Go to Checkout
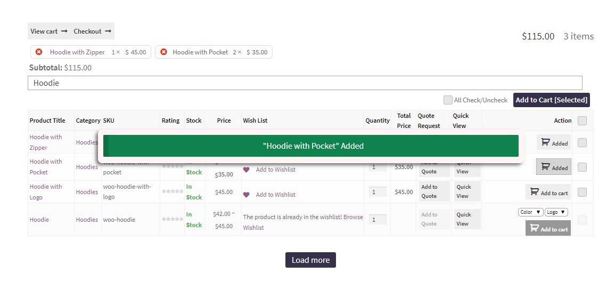 coord(93,31)
